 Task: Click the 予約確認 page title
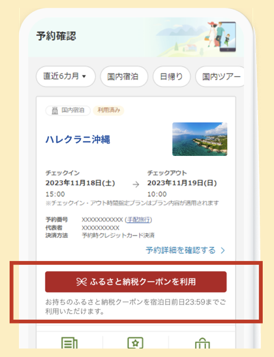(56, 36)
